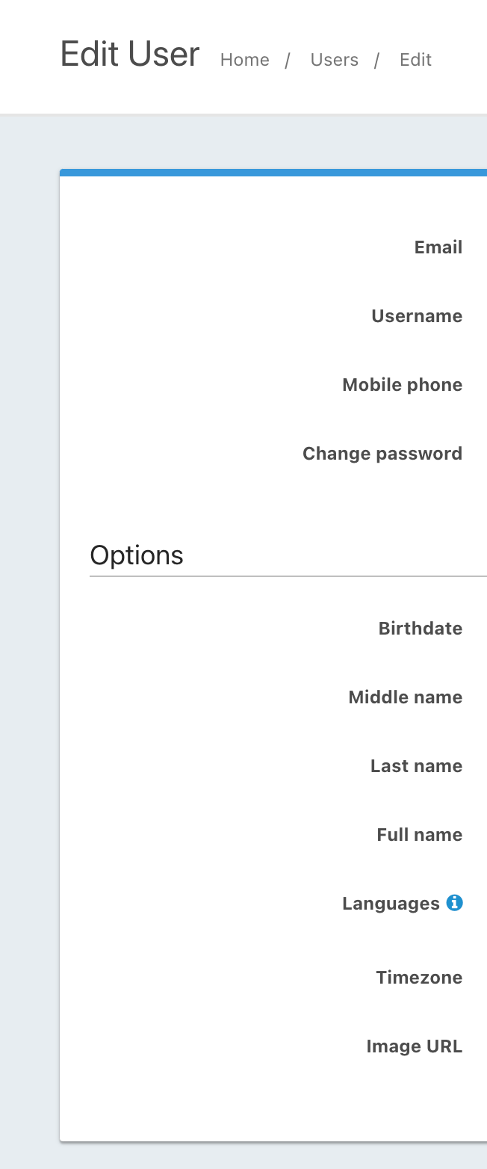Click the Languages info icon
The width and height of the screenshot is (487, 1169).
454,903
